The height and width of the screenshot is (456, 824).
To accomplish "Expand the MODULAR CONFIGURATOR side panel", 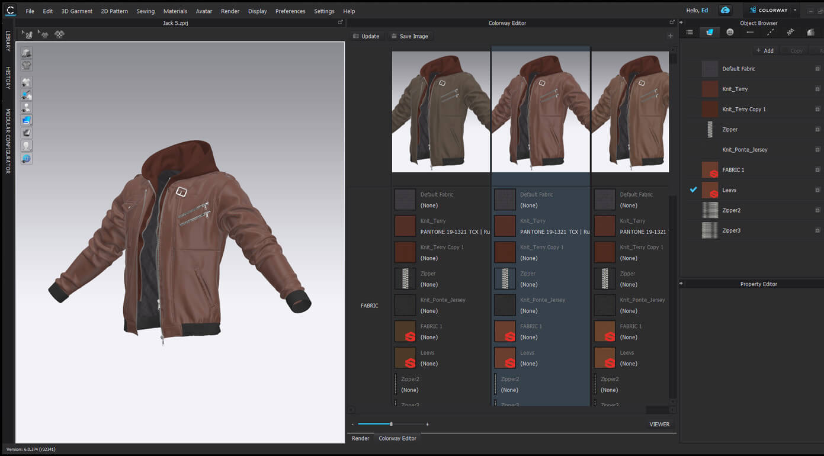I will 8,141.
